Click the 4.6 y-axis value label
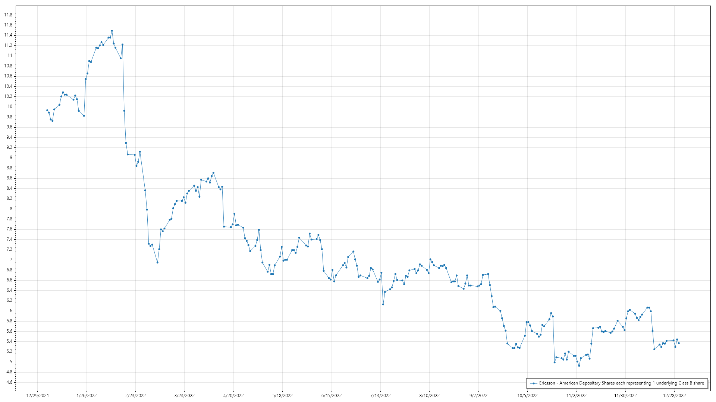The width and height of the screenshot is (716, 402). click(9, 382)
